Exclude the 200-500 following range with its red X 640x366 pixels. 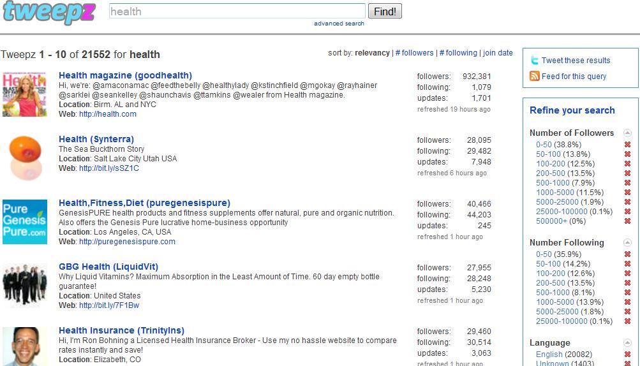point(627,282)
